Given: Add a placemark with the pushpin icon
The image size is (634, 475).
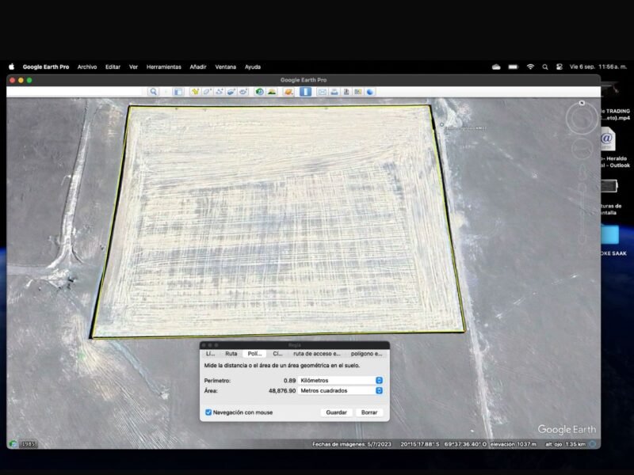Looking at the screenshot, I should pyautogui.click(x=194, y=92).
